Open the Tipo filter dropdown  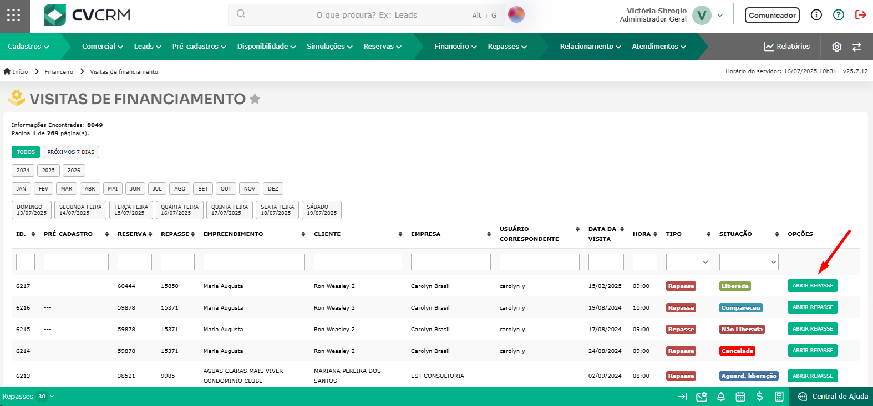[x=688, y=262]
